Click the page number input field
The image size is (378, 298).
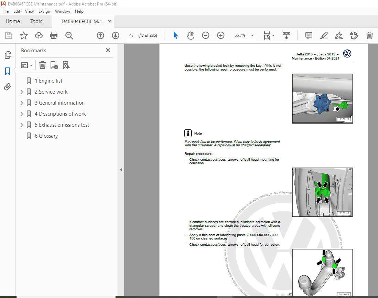131,35
